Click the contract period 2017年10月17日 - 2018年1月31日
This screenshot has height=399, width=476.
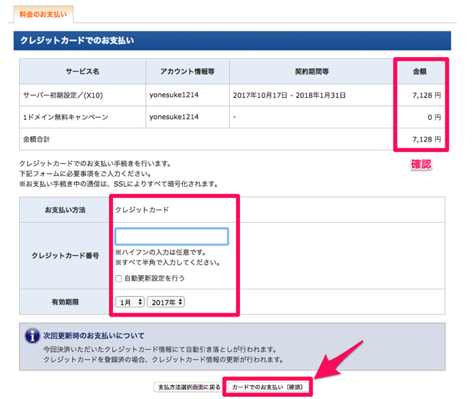coord(289,95)
